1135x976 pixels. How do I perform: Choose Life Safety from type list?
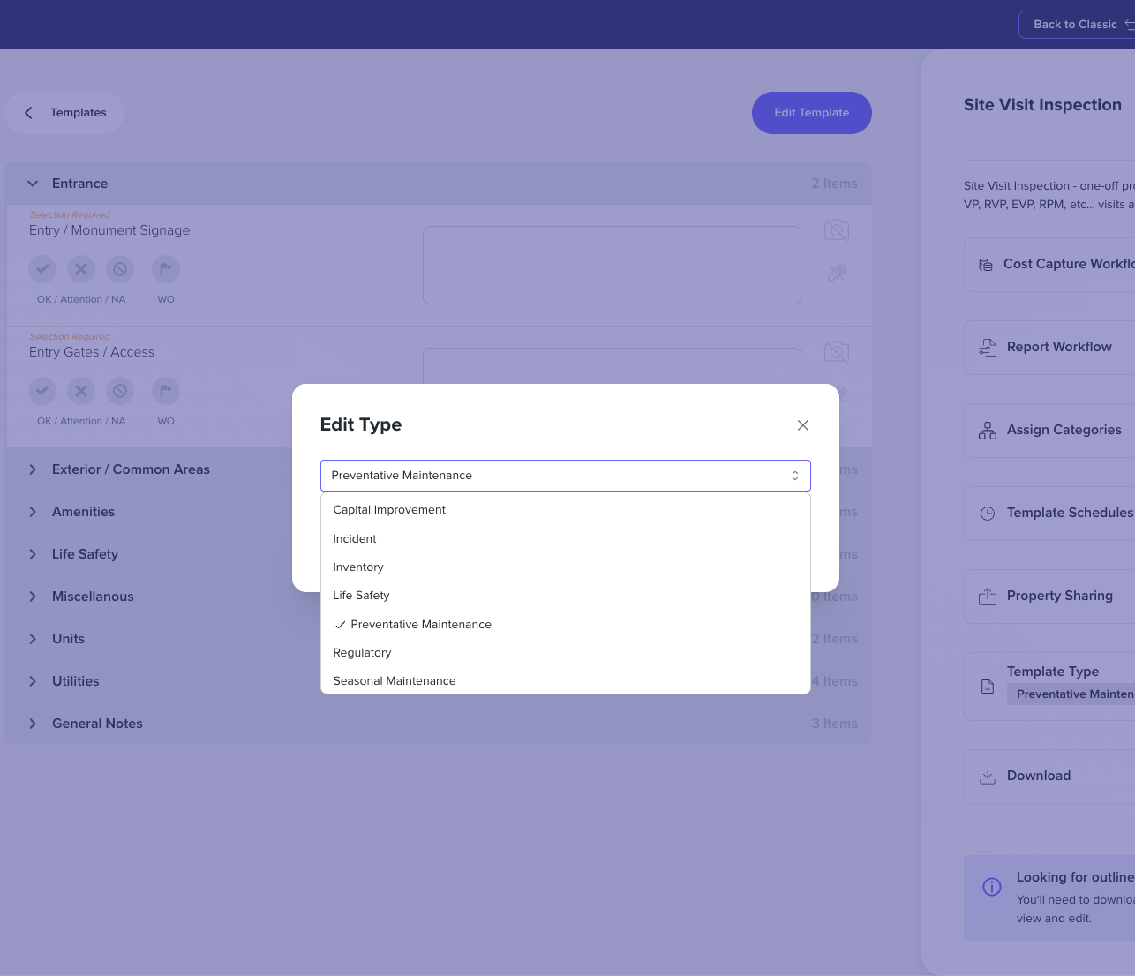565,596
